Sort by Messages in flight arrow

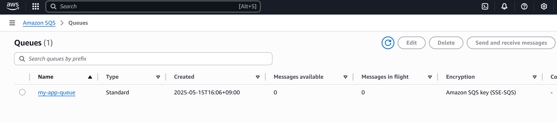click(x=430, y=77)
